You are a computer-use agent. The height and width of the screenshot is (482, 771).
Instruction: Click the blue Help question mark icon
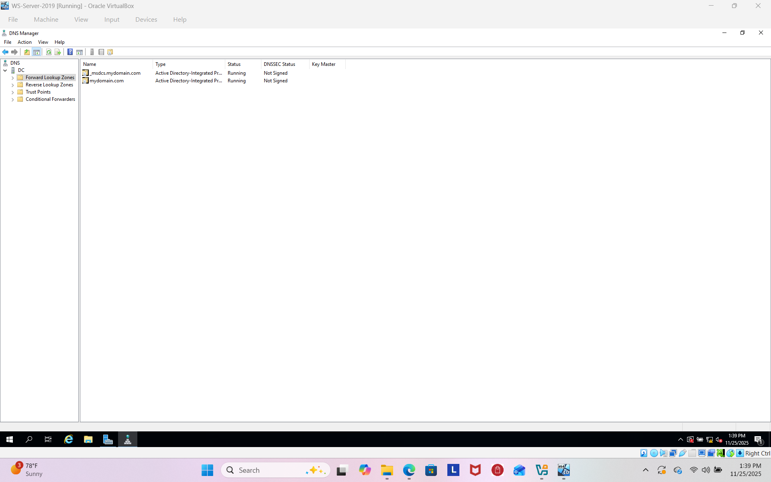click(x=70, y=52)
